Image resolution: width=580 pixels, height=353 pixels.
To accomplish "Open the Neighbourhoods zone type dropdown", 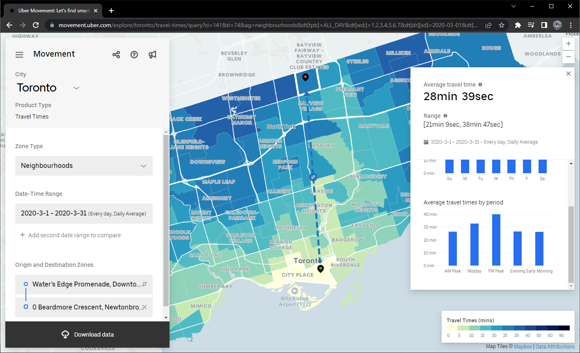I will (84, 166).
